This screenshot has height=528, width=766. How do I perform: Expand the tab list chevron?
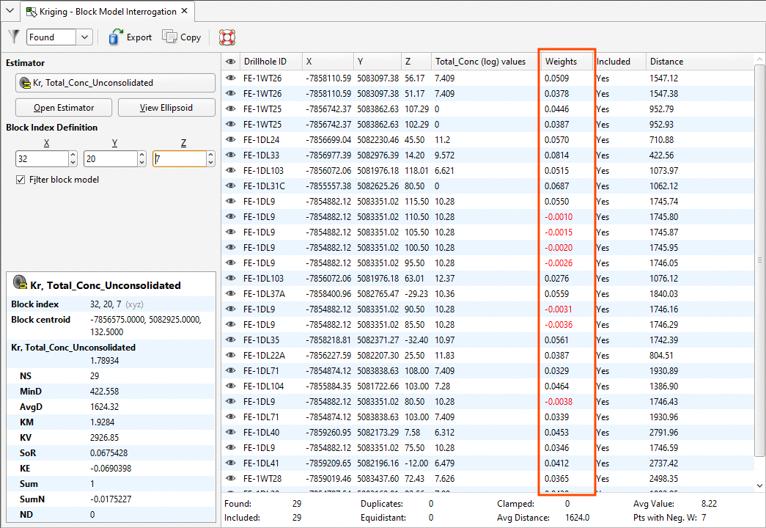(10, 11)
